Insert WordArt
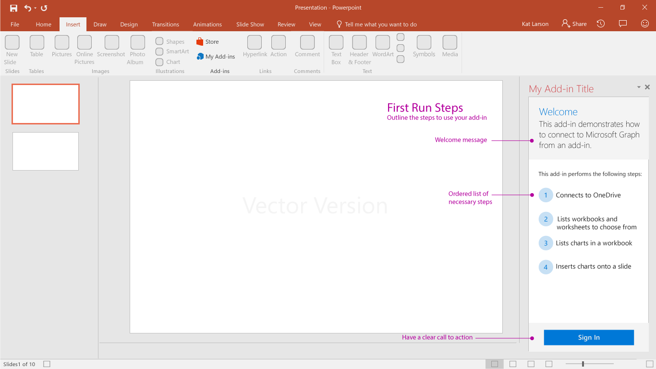Screen dimensions: 656x369 click(x=383, y=46)
